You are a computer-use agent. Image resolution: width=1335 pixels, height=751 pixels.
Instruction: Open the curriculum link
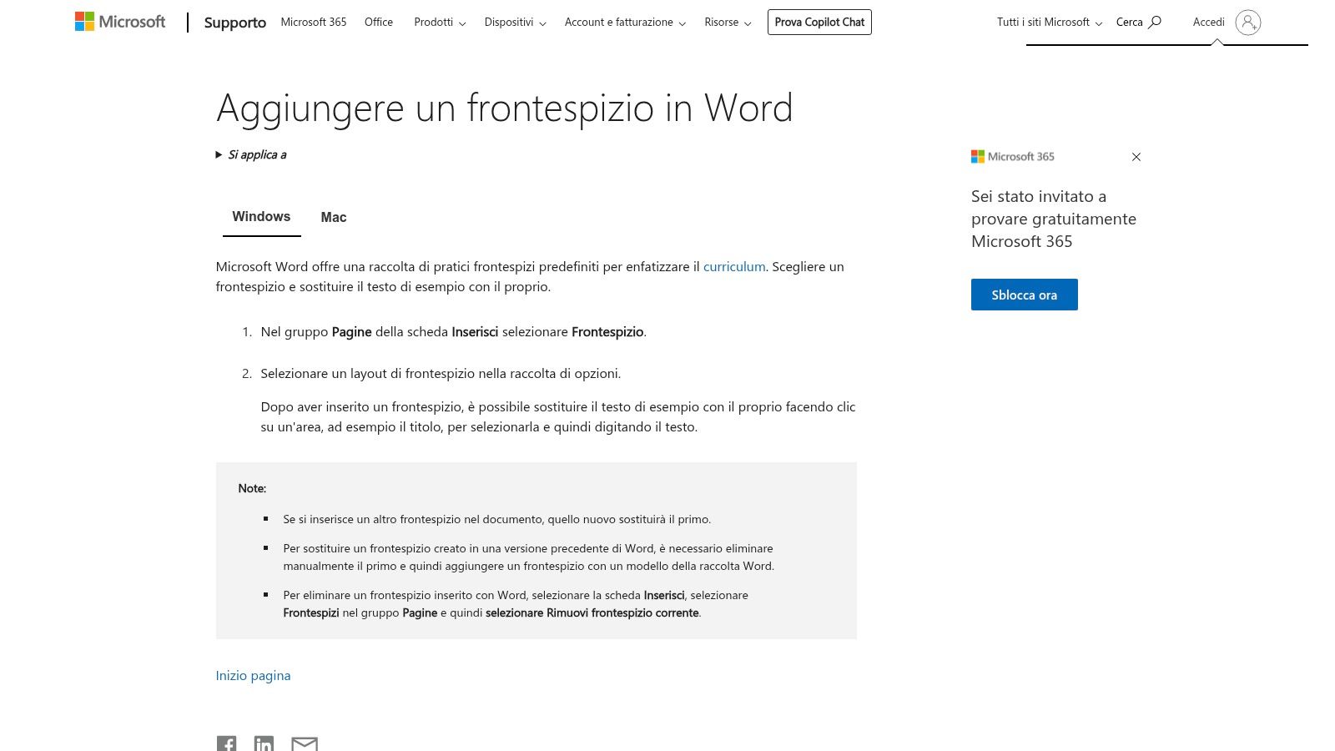[x=734, y=266]
